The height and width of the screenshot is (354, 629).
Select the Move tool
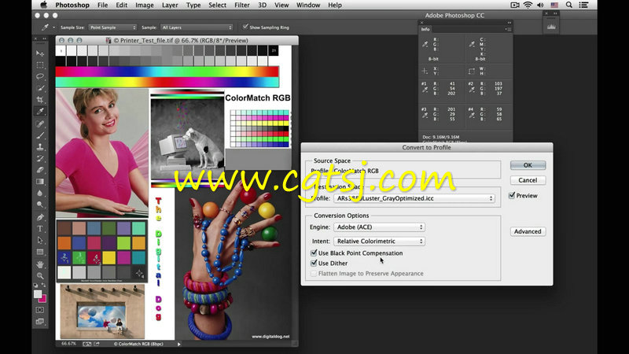40,53
